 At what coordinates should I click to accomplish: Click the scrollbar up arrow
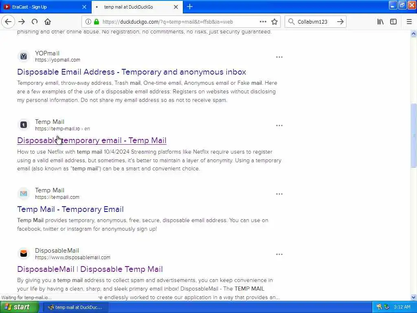point(413,33)
